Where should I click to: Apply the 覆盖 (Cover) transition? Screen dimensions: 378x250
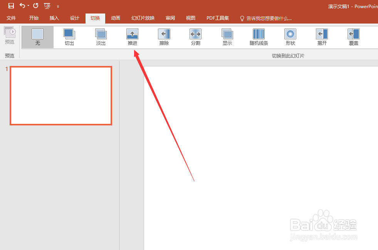pyautogui.click(x=353, y=37)
